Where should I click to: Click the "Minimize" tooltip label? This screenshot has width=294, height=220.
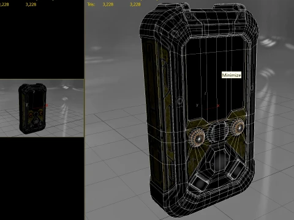232,75
